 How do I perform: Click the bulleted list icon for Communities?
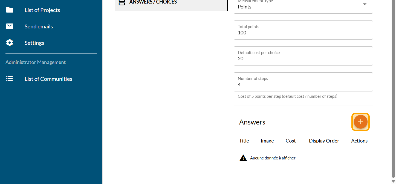[10, 79]
